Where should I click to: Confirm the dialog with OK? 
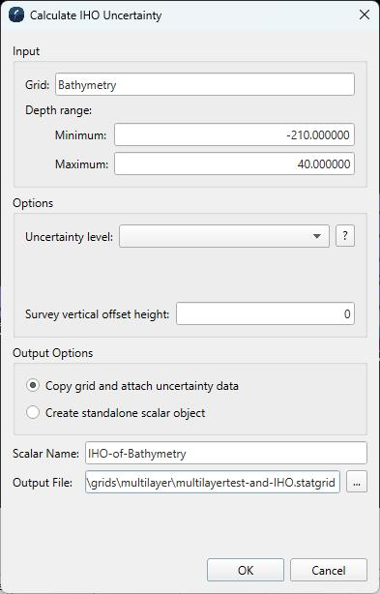click(246, 570)
